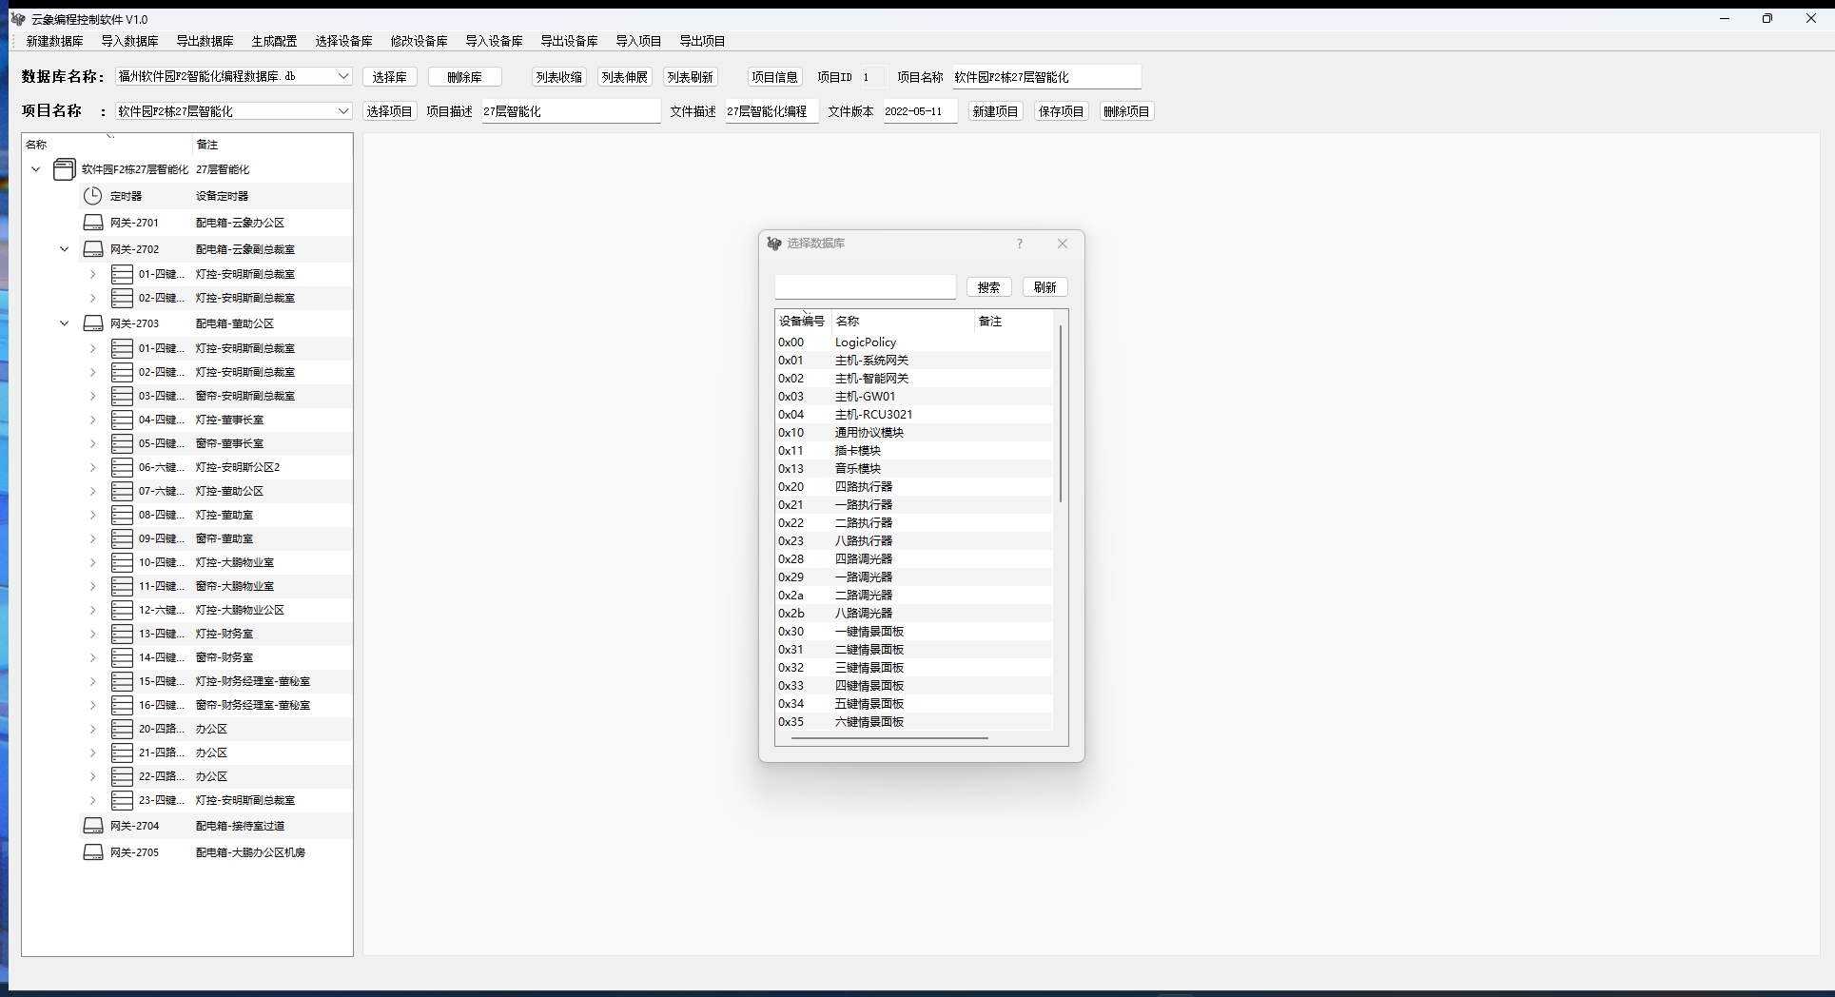Click the device icon for 窗帘-财务经理室-董秘室
This screenshot has width=1835, height=997.
coord(122,705)
